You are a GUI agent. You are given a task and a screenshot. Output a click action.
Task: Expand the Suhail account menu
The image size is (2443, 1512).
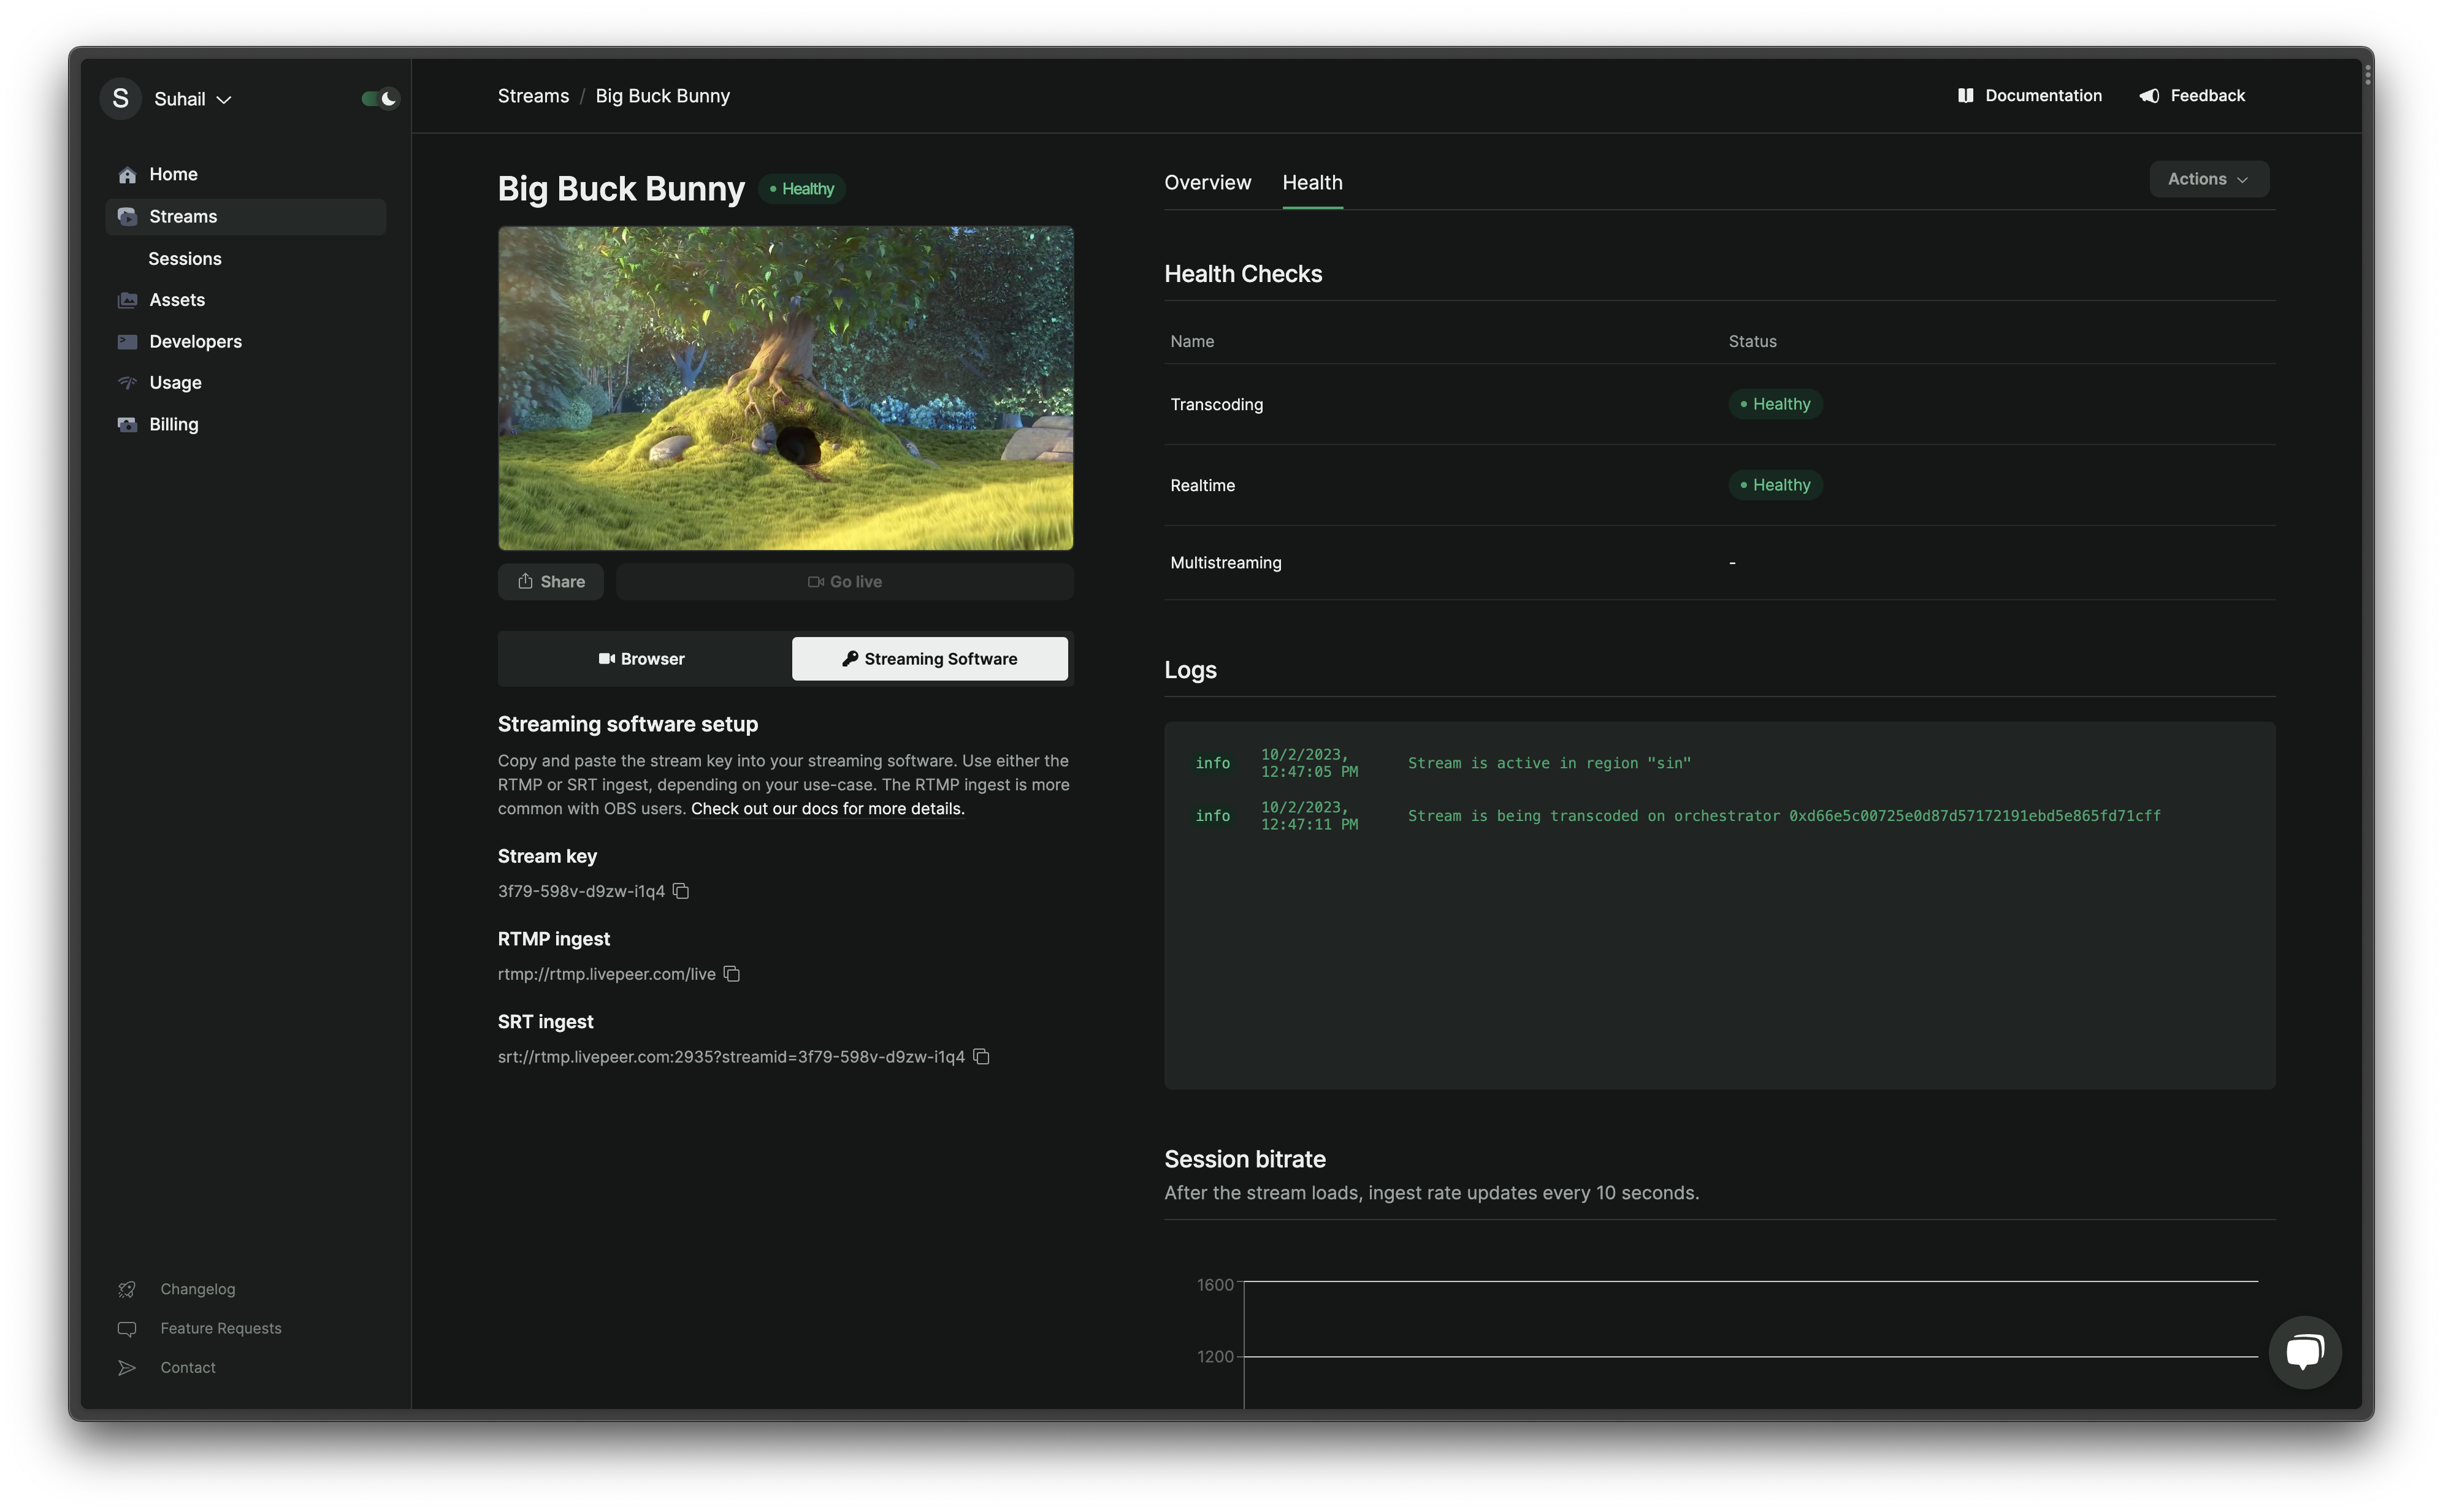pyautogui.click(x=192, y=99)
